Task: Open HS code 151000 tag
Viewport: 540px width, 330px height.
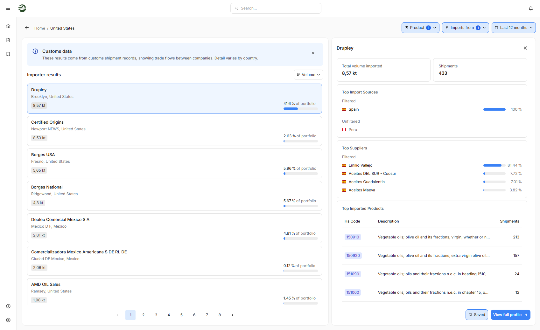Action: coord(353,292)
